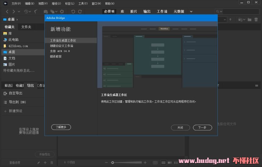Click the thumbnail size slider handle
The image size is (262, 167).
pyautogui.click(x=113, y=163)
